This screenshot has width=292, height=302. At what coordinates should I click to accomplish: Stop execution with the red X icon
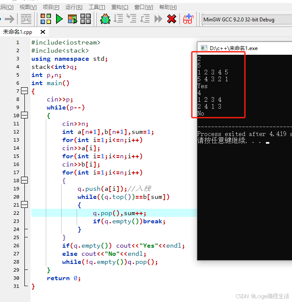point(172,19)
